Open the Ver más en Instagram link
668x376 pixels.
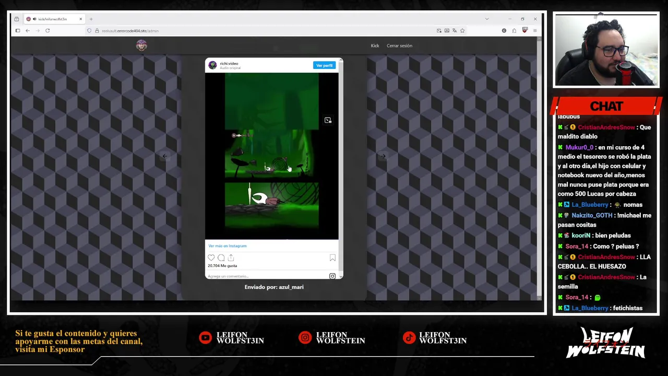pos(228,246)
